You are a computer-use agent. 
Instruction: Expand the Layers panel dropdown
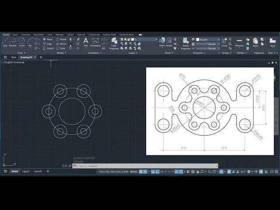click(133, 53)
